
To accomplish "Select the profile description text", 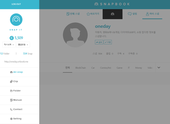I will click(125, 34).
